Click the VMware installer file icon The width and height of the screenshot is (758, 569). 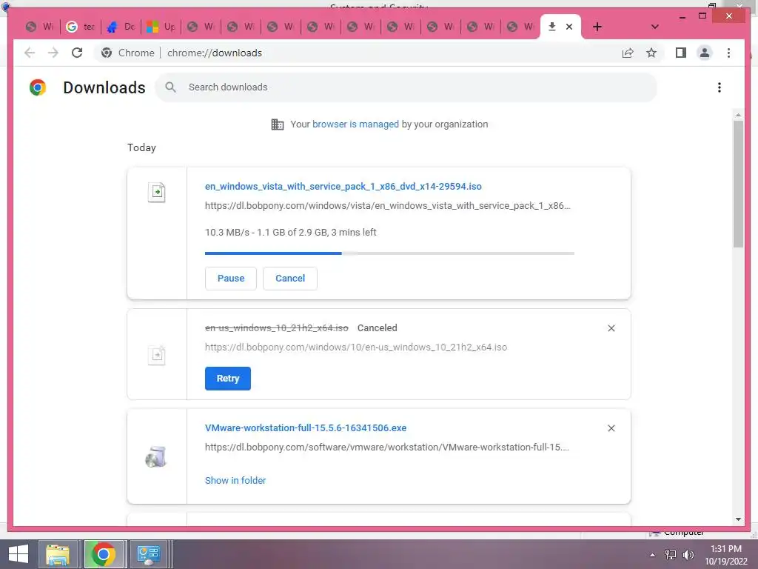pos(155,456)
